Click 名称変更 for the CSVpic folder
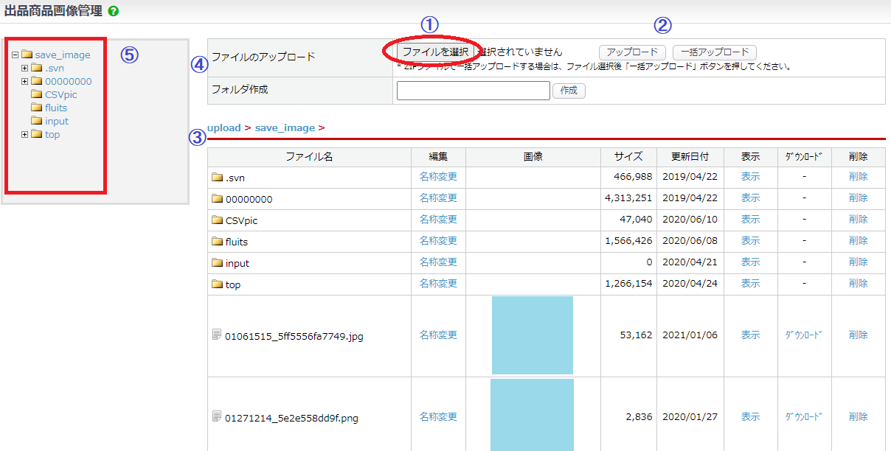This screenshot has height=451, width=891. [x=438, y=220]
